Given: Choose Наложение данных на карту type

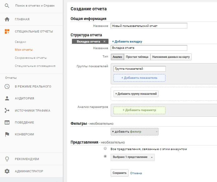Looking at the screenshot, I should 171,57.
